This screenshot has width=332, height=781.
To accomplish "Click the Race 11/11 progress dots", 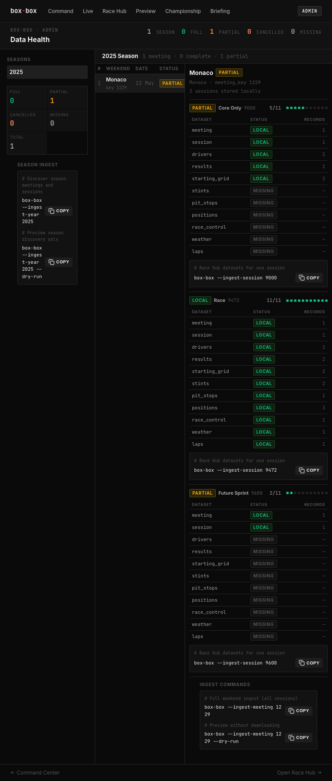I will coord(307,300).
